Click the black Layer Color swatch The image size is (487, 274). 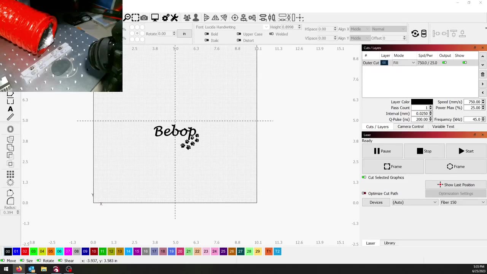pos(422,102)
